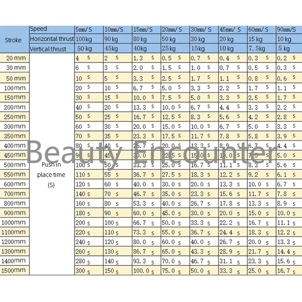Viewport: 302px width, 302px height.
Task: Click the 300mm stroke row label
Action: [x=14, y=126]
